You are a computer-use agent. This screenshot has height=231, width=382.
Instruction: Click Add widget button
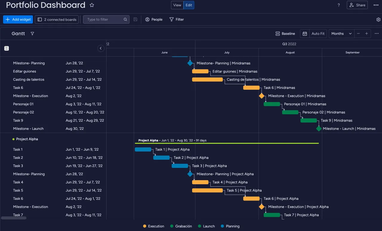(x=18, y=19)
